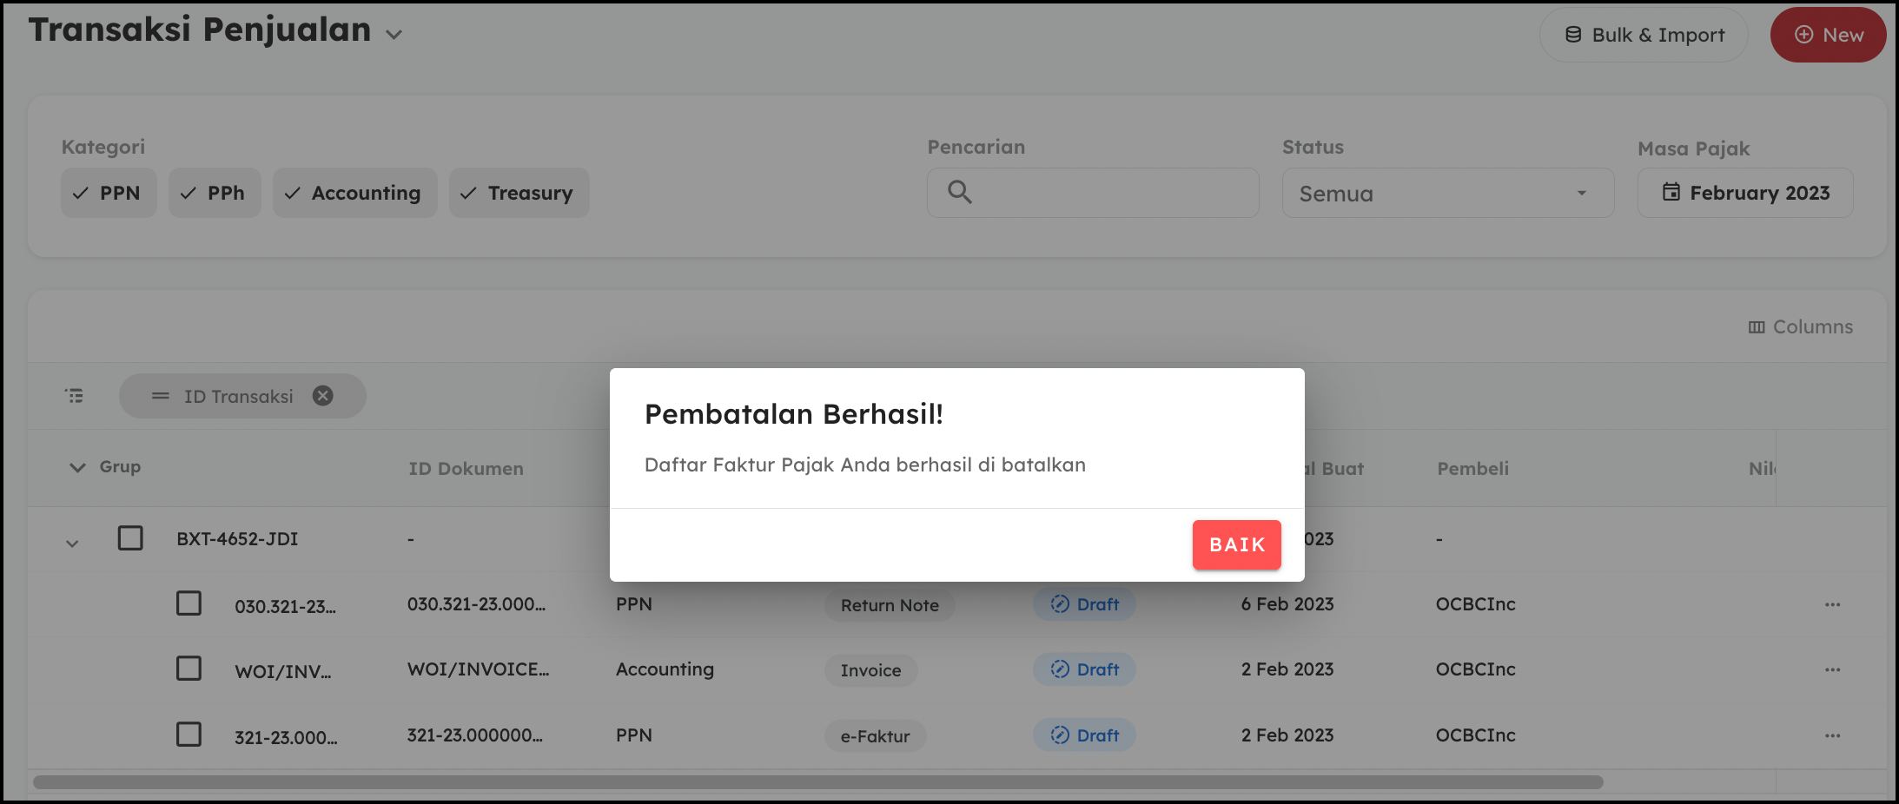Open row actions for e-Faktur row
Image resolution: width=1899 pixels, height=804 pixels.
[x=1833, y=735]
